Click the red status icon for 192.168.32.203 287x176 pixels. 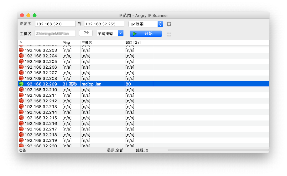pos(21,50)
